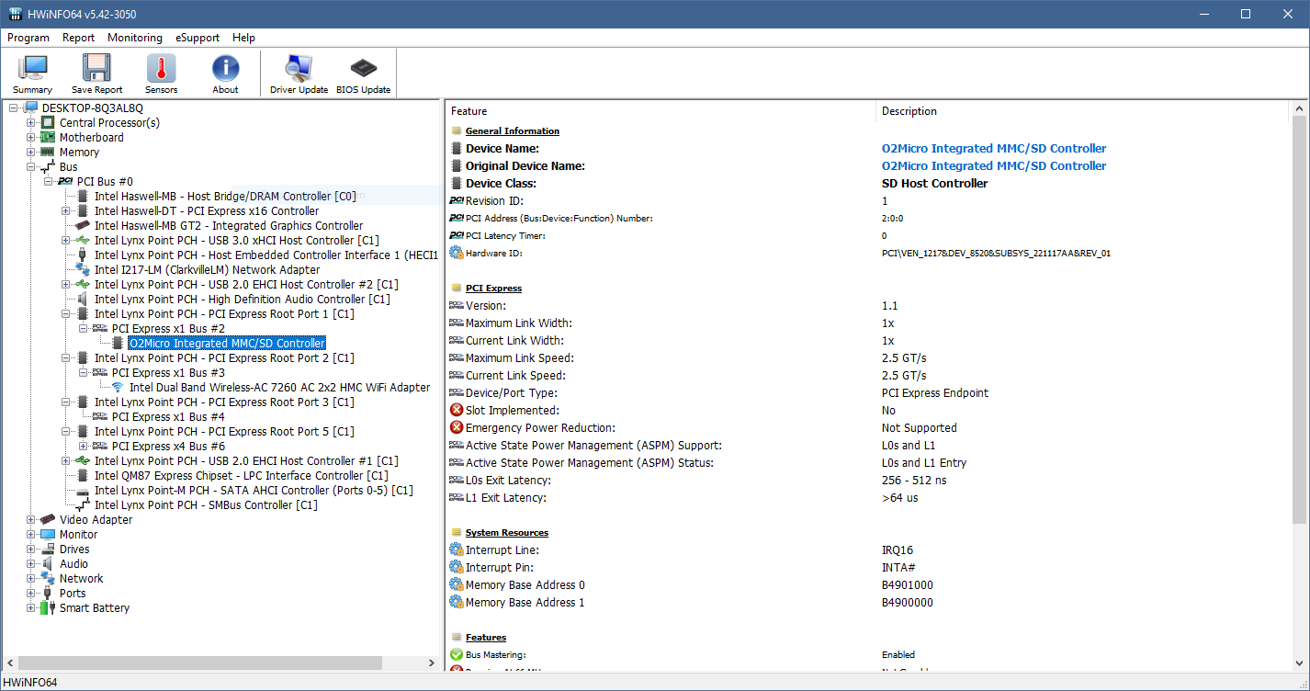Click the Device Name O2Micro value
This screenshot has height=691, width=1310.
pos(994,149)
